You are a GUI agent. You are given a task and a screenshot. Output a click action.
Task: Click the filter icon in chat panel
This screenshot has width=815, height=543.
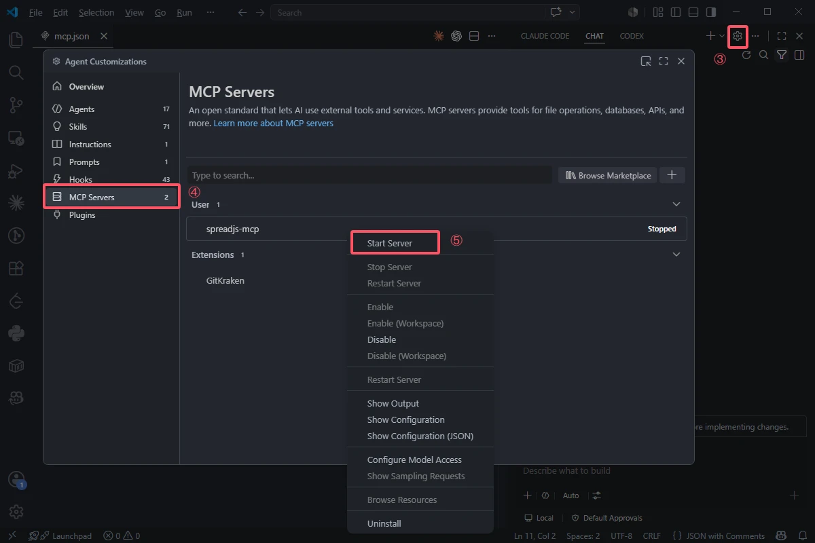tap(782, 55)
